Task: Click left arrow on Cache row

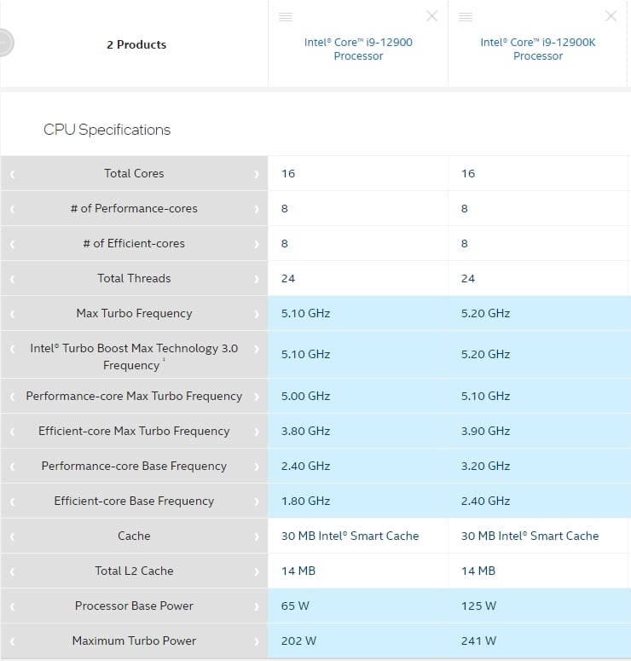Action: coord(12,536)
